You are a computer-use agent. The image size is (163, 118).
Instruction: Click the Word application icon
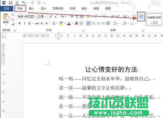(x=4, y=3)
